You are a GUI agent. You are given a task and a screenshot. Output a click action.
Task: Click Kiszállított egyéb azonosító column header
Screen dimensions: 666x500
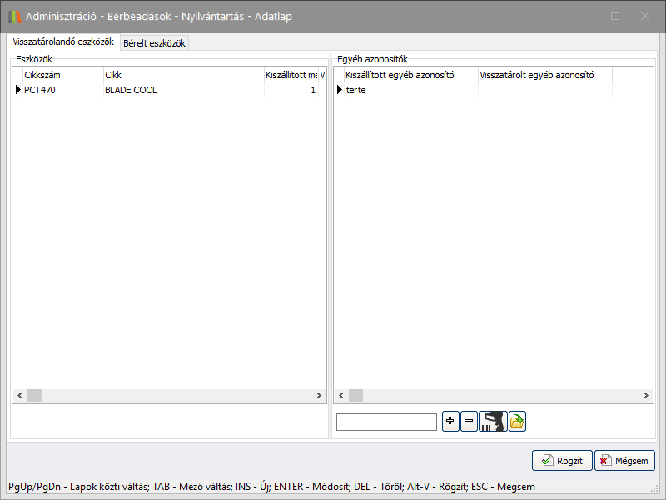point(410,75)
